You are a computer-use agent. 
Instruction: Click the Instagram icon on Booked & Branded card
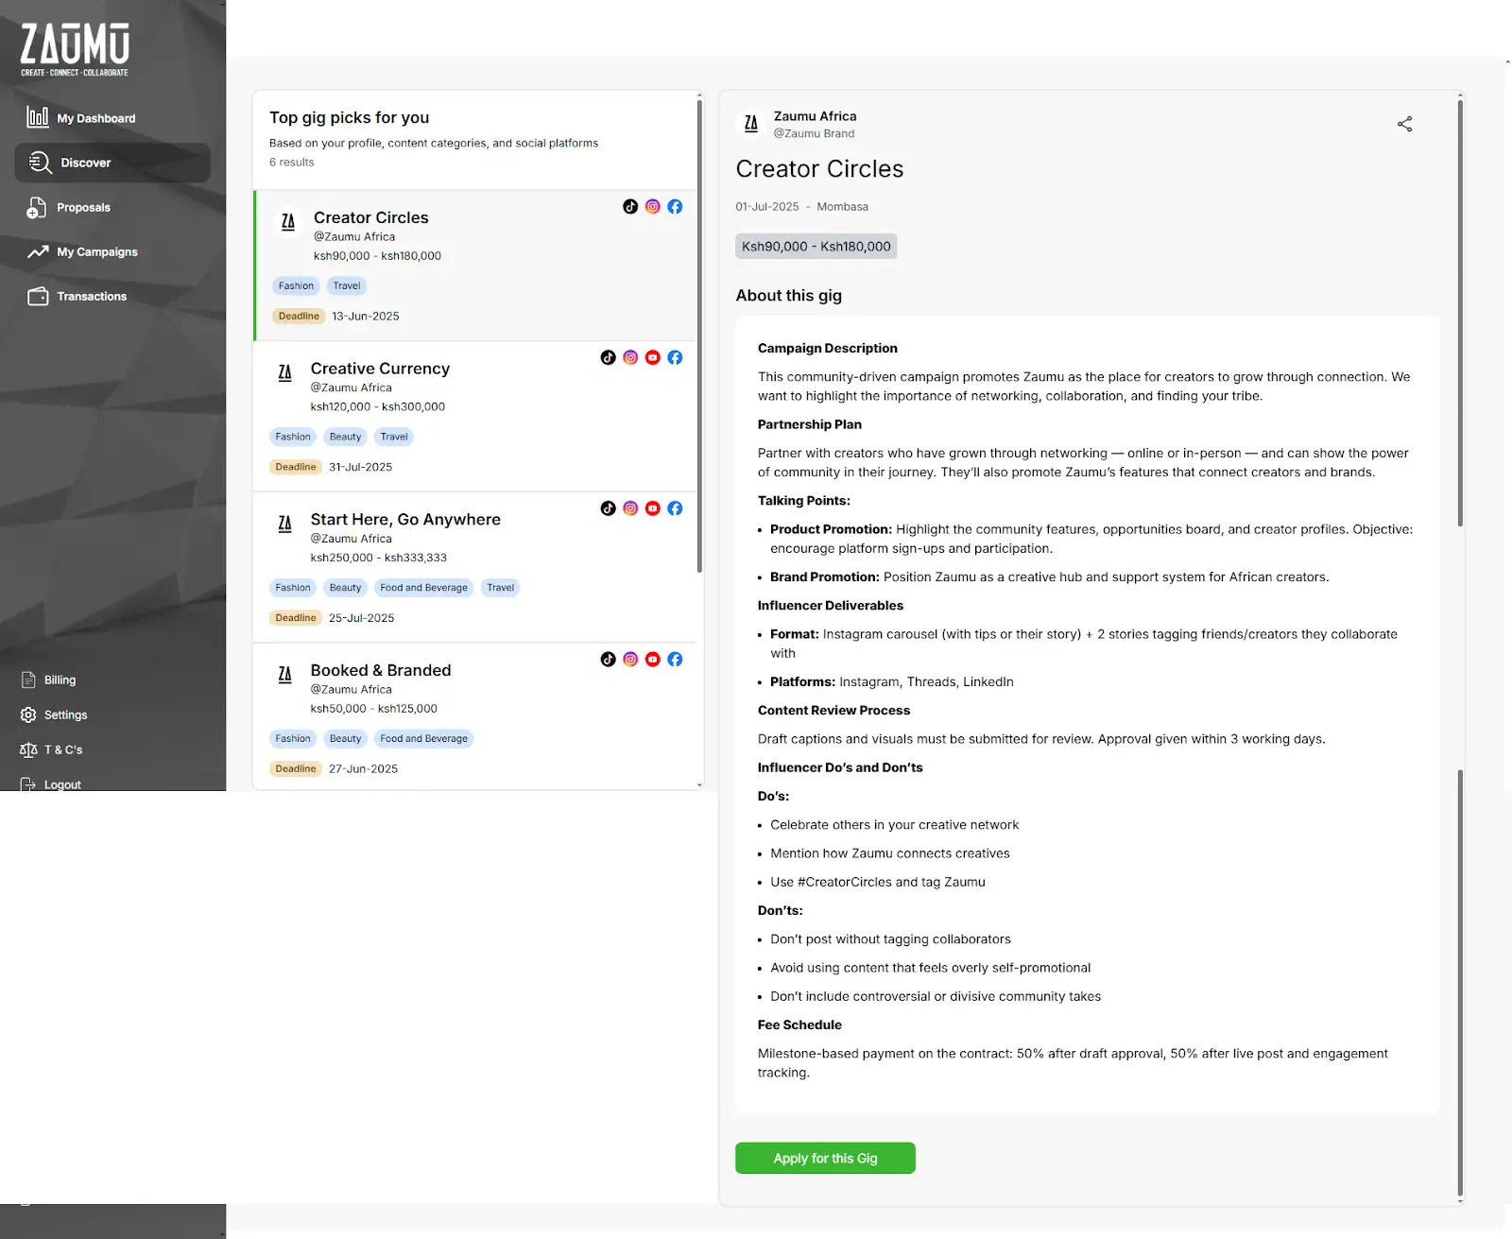[x=630, y=659]
